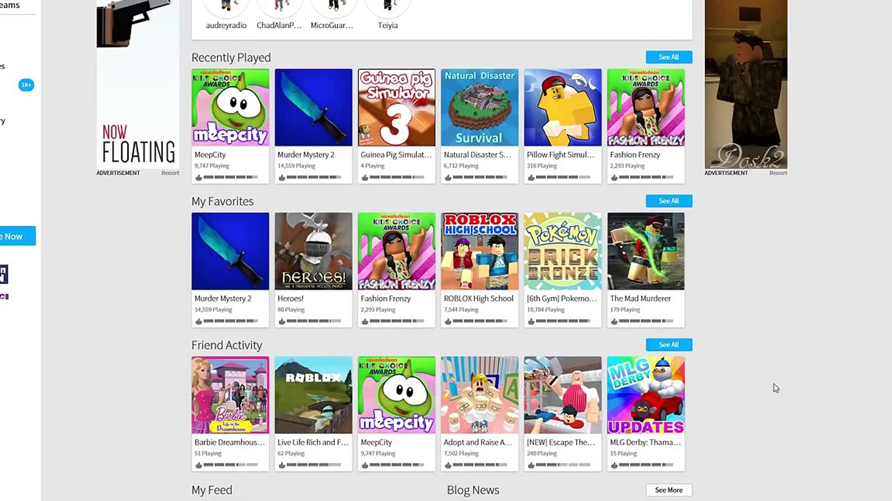Open Pokemon Brick Bronze game icon
Viewport: 892px width, 501px height.
click(x=563, y=251)
